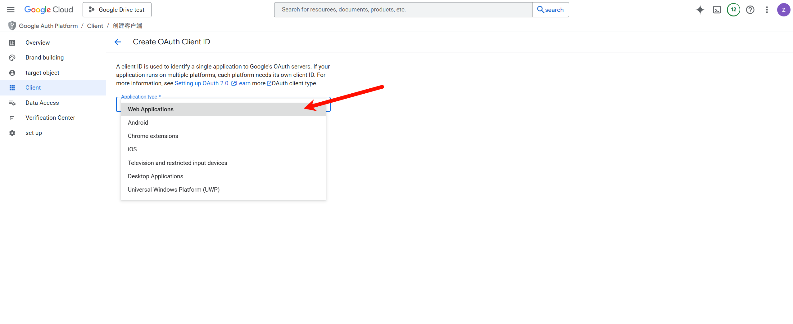Activate Cloud Shell terminal icon
Image resolution: width=793 pixels, height=324 pixels.
pyautogui.click(x=717, y=10)
